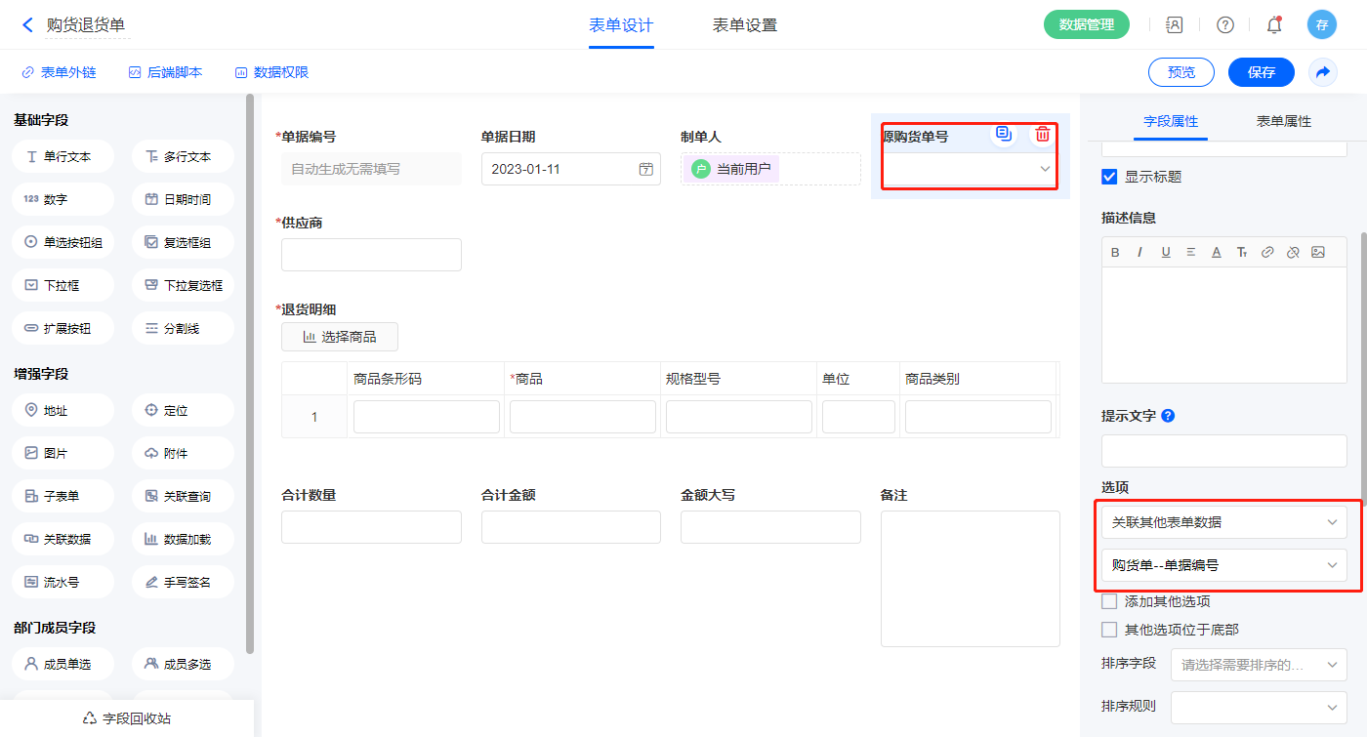The height and width of the screenshot is (737, 1367).
Task: Uncheck the 显示标题 checkbox
Action: click(1109, 177)
